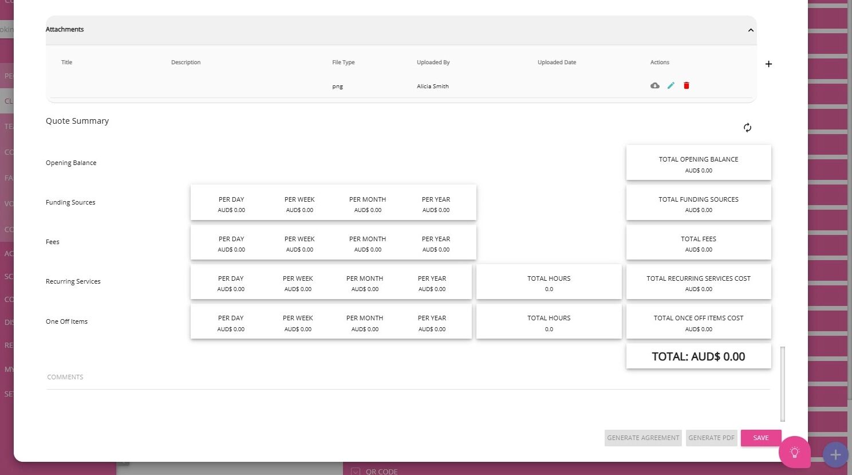Click the Title column header
The height and width of the screenshot is (475, 852).
coord(67,62)
